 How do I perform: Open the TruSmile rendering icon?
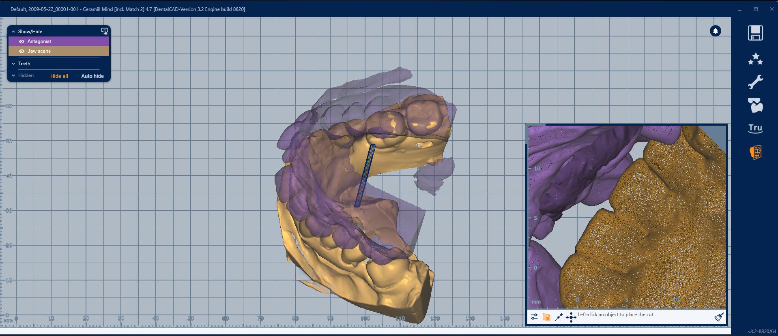(755, 128)
